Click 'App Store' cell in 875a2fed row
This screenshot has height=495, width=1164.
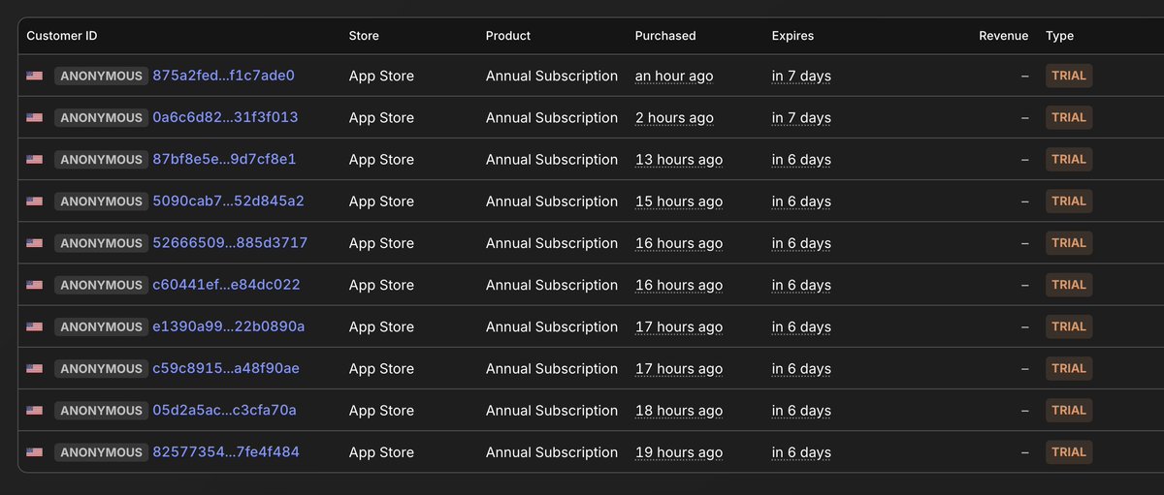pyautogui.click(x=381, y=76)
